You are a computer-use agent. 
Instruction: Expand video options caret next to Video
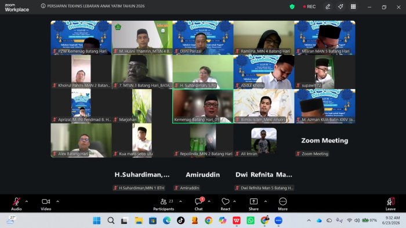57,201
